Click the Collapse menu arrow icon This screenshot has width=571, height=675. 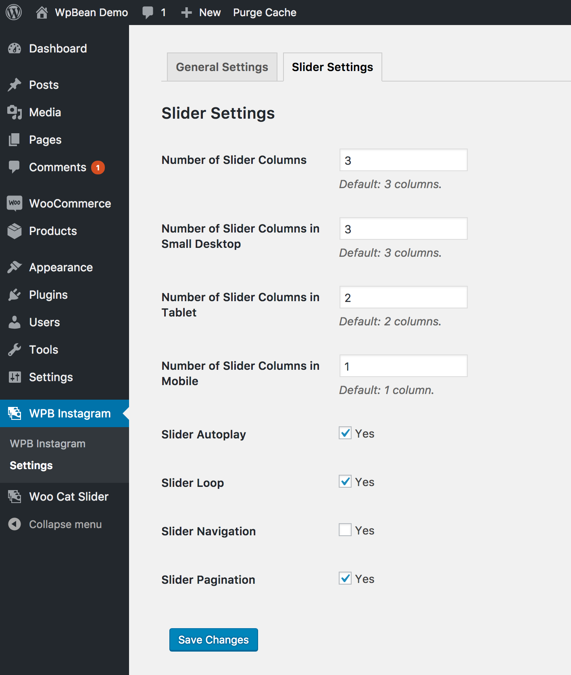click(x=15, y=524)
